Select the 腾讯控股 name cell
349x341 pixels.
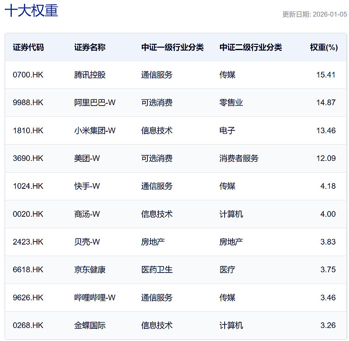pyautogui.click(x=90, y=75)
